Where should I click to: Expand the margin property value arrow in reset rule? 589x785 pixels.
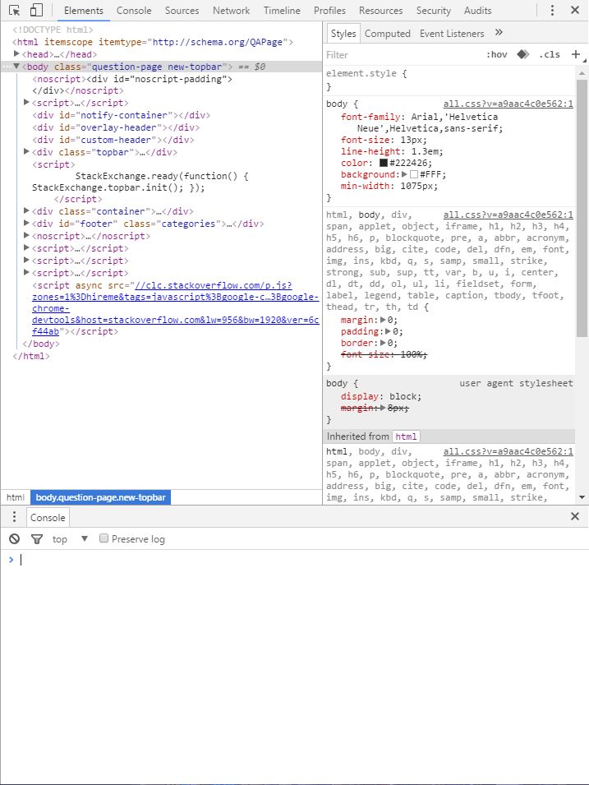point(383,320)
